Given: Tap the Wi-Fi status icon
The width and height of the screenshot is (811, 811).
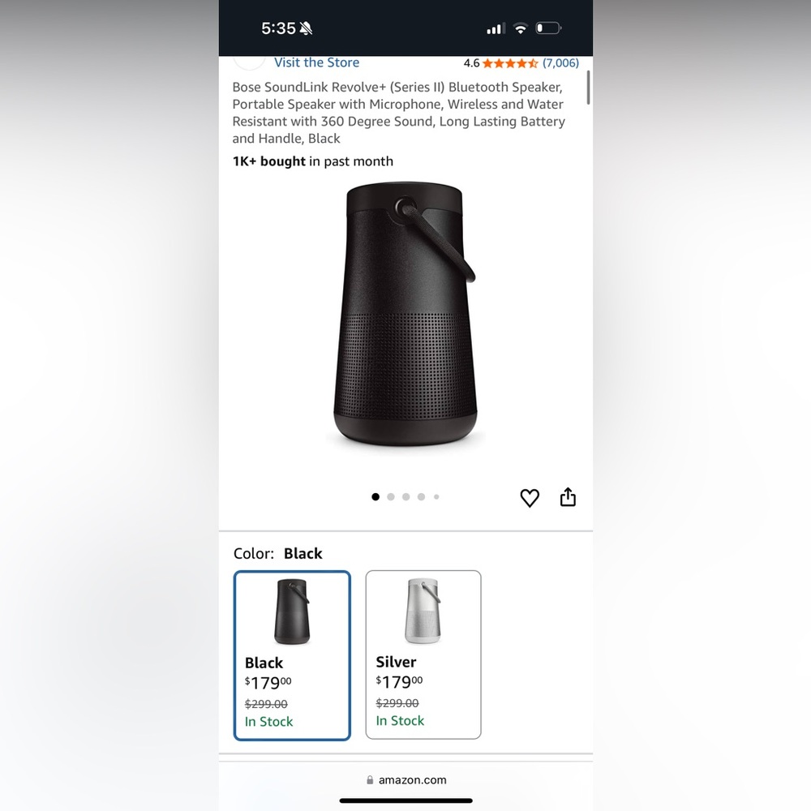Looking at the screenshot, I should click(520, 28).
